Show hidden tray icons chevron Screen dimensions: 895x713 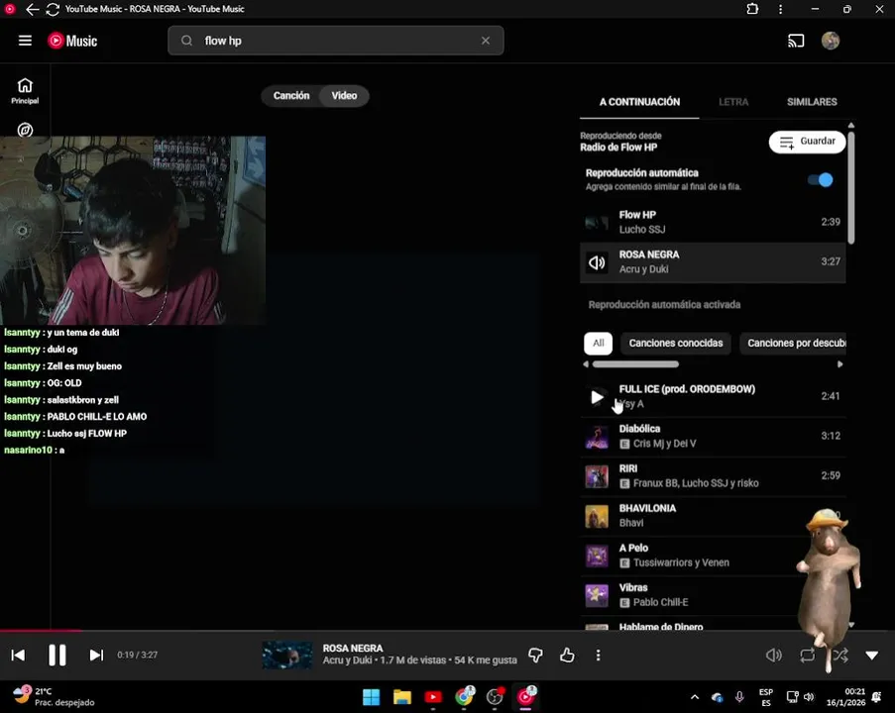(x=695, y=696)
